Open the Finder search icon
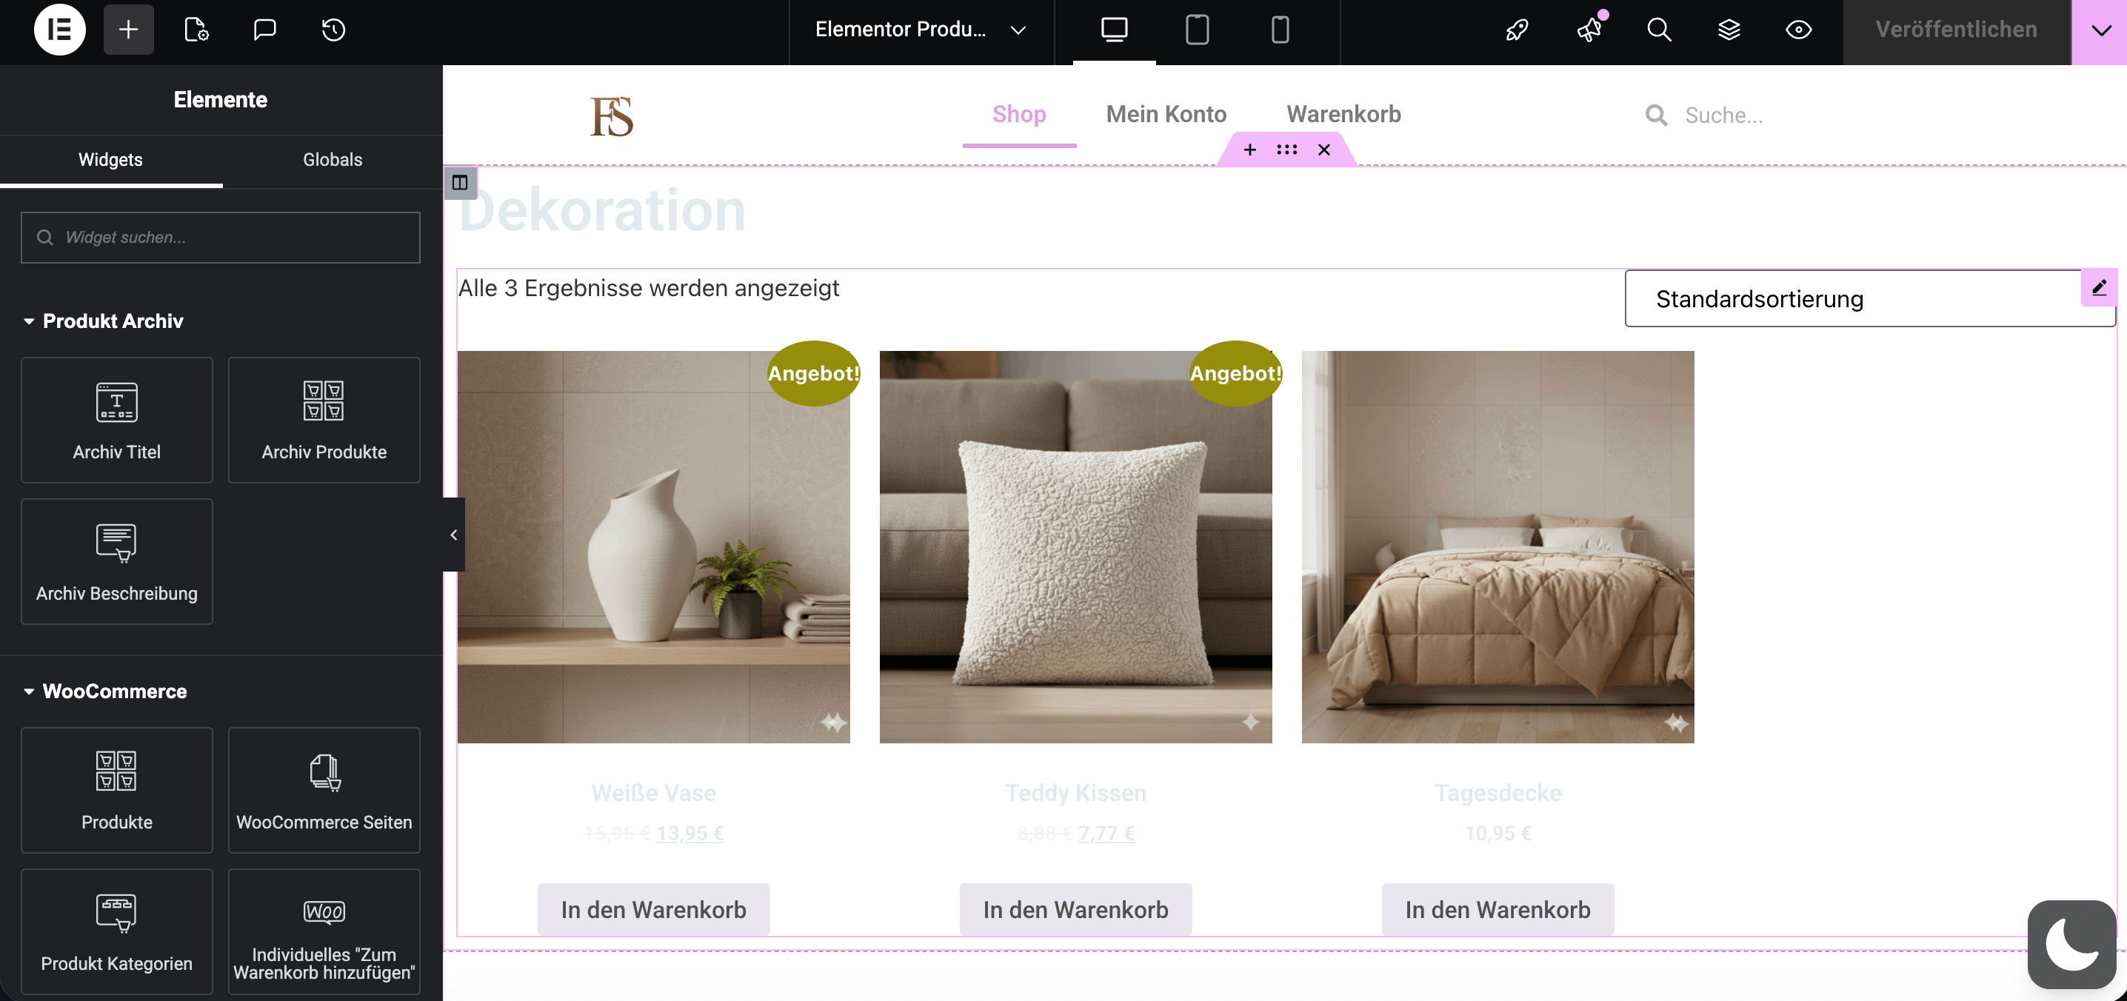The width and height of the screenshot is (2127, 1001). 1659,30
